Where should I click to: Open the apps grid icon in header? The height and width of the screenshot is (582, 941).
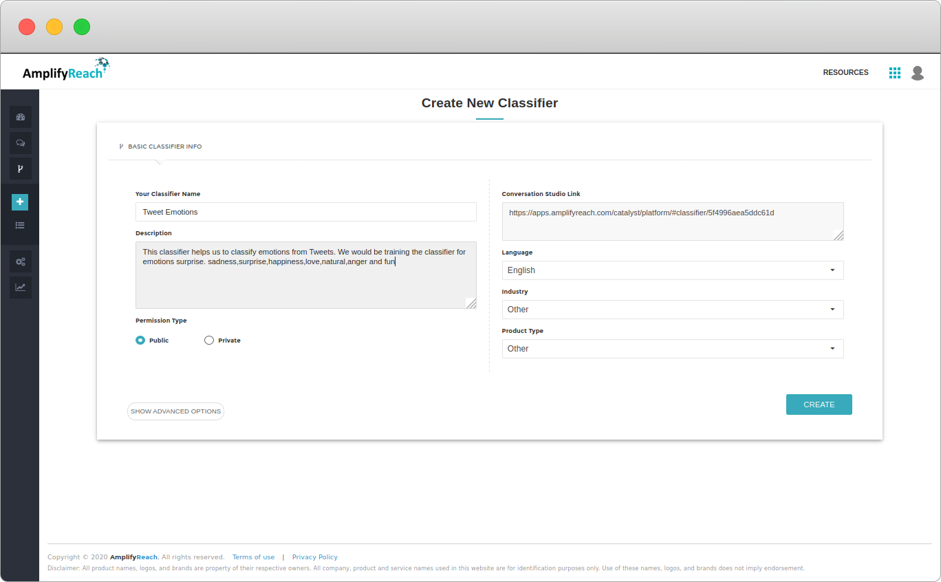pos(895,72)
